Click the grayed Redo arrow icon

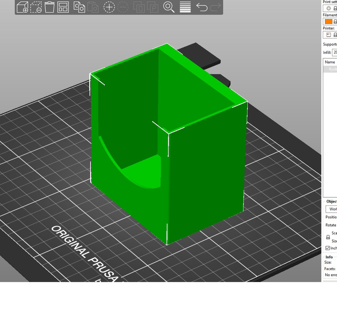pyautogui.click(x=215, y=7)
